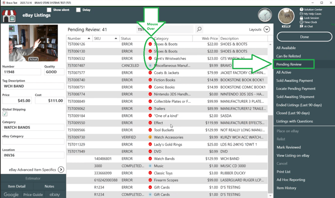Open the Item Detail tab
The height and width of the screenshot is (198, 335).
(16, 186)
